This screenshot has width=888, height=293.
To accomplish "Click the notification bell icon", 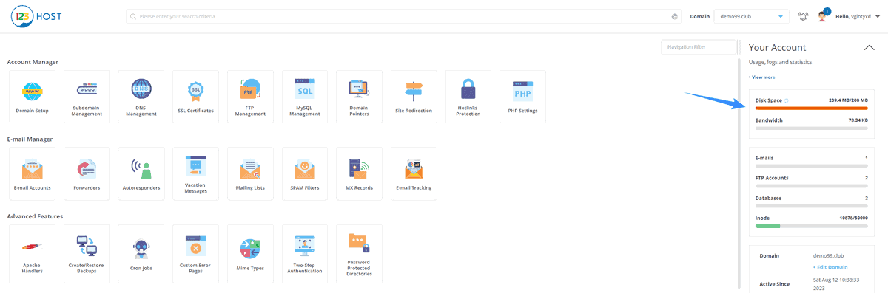I will point(804,16).
